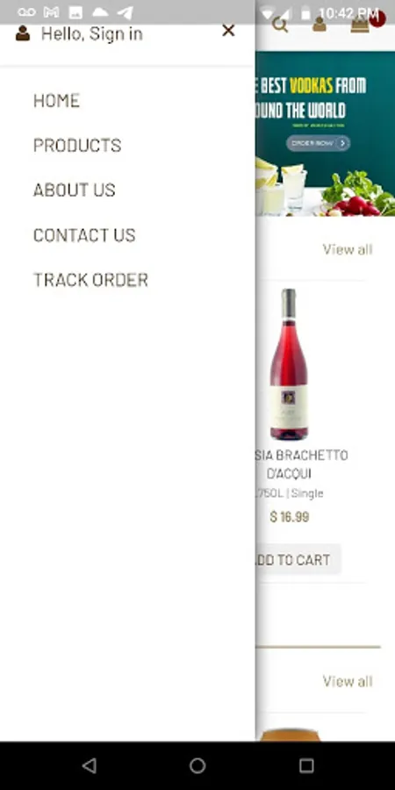Select ABOUT US in the menu
This screenshot has height=790, width=395.
pos(74,190)
